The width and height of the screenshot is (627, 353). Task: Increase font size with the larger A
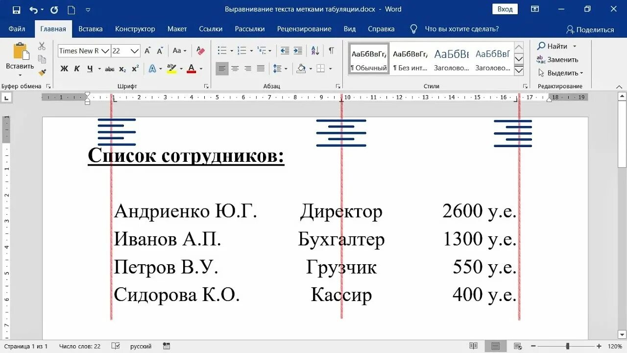(x=147, y=50)
